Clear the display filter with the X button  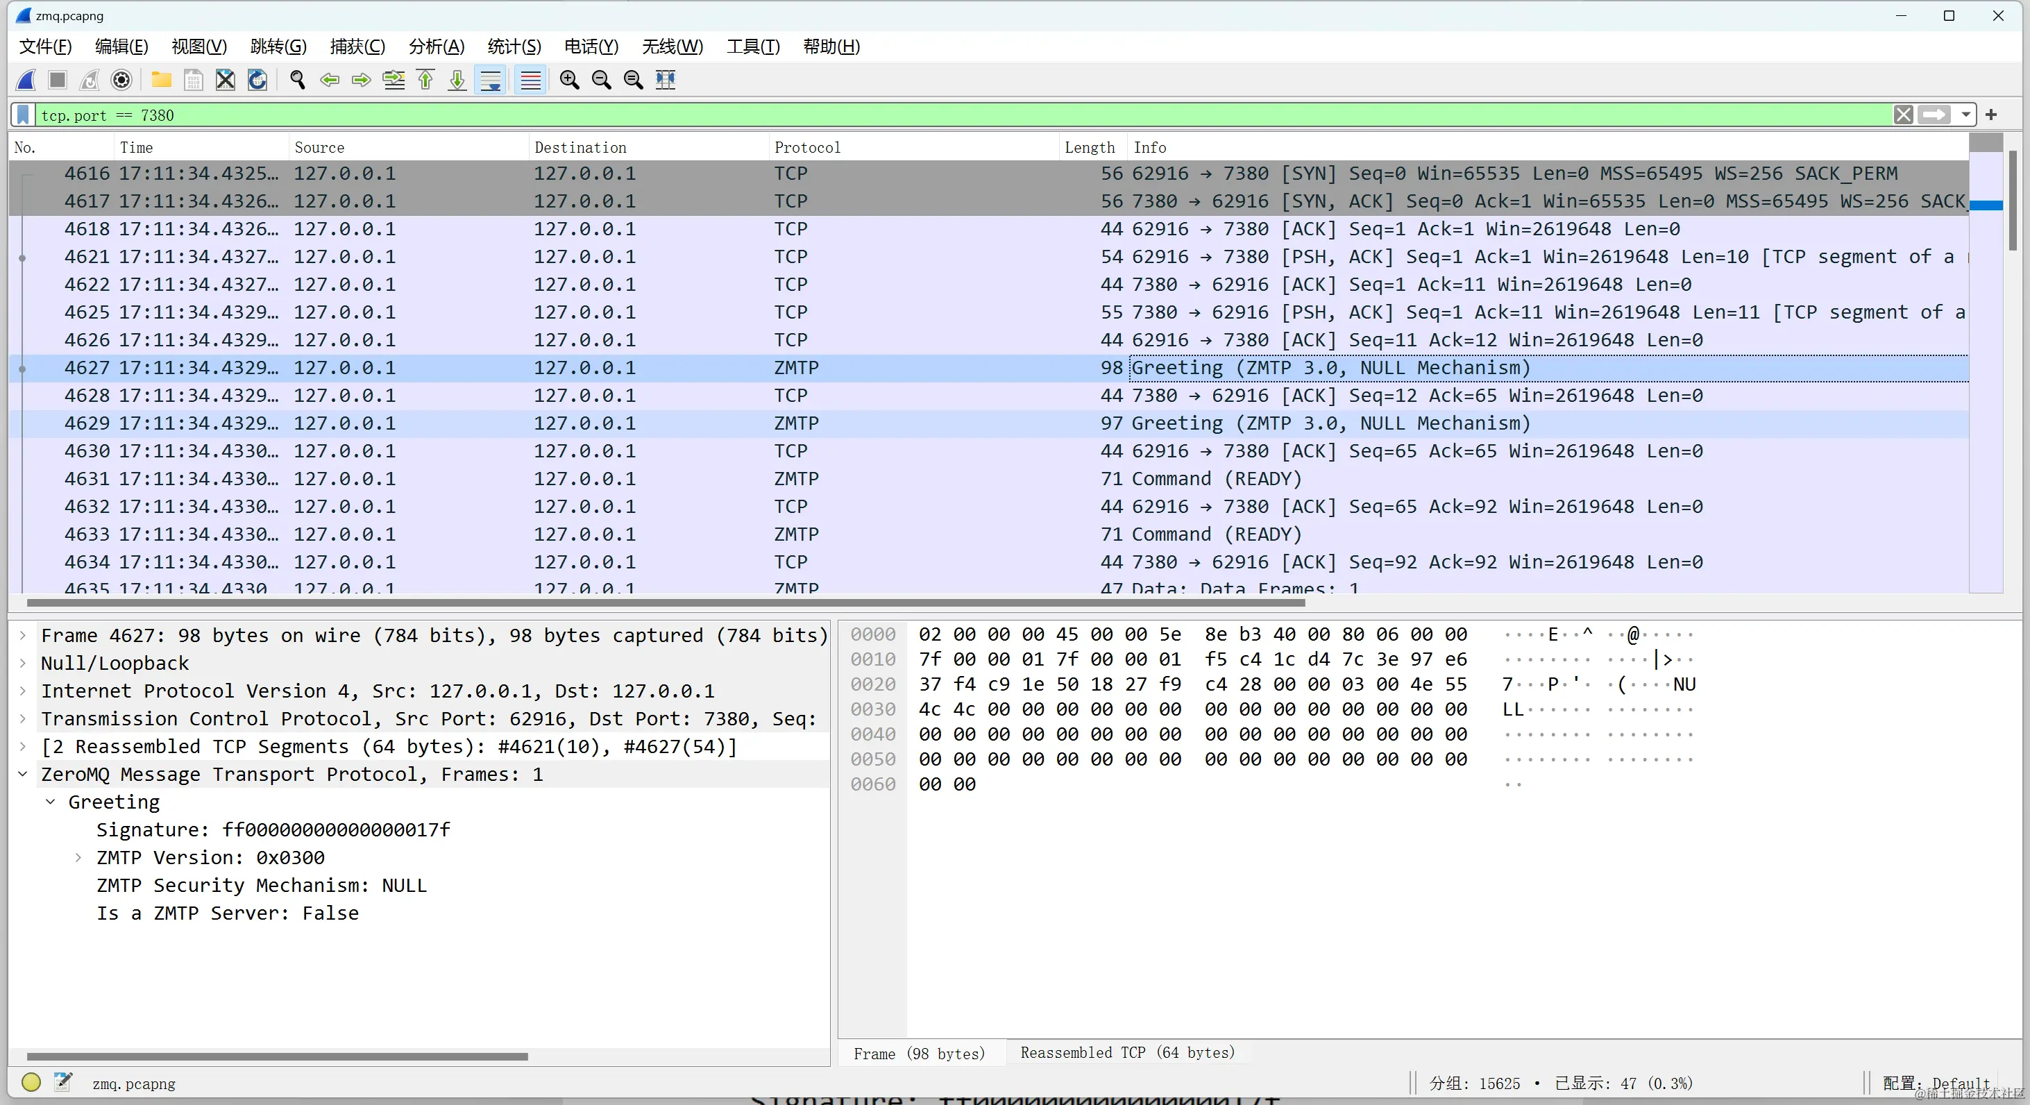click(x=1904, y=115)
